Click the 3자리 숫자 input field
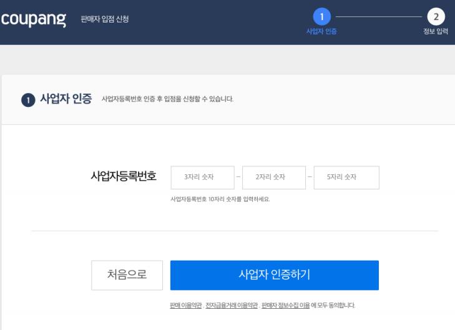 [x=203, y=177]
